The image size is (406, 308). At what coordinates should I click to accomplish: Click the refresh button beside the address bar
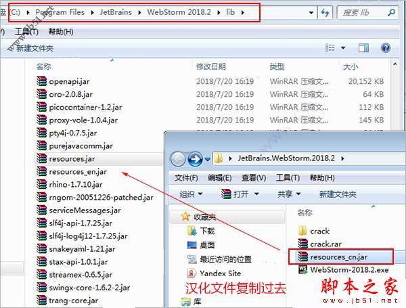click(325, 12)
